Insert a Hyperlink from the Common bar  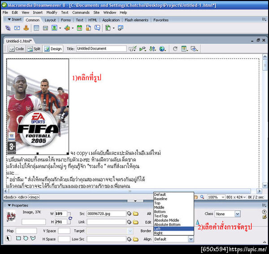[8, 28]
